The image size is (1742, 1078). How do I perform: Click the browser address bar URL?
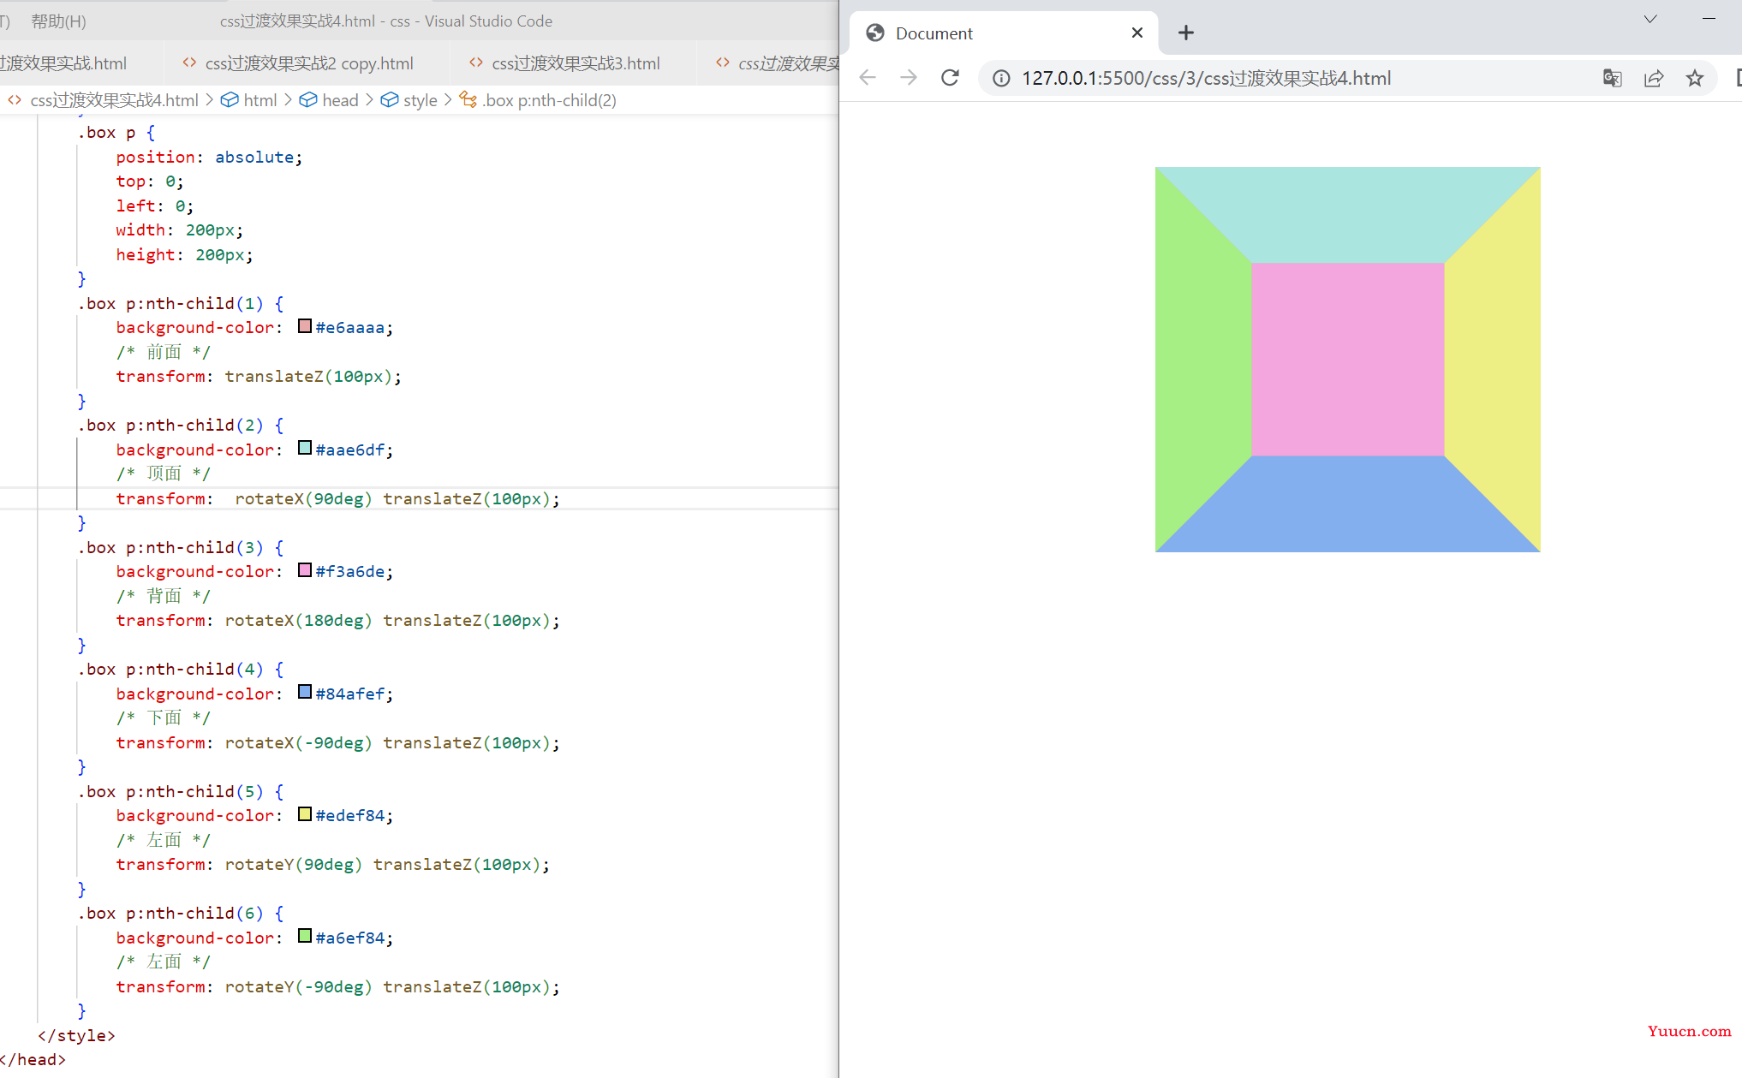[1206, 78]
